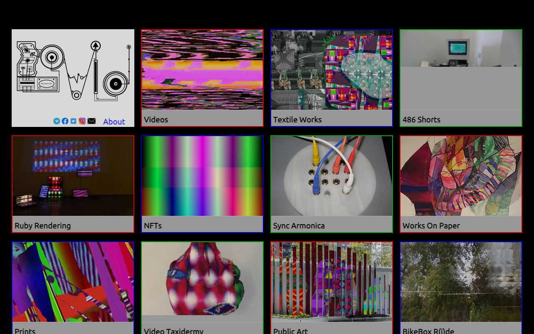Open the Public Art mural thumbnail
Screen dimensions: 534x334
(332, 282)
